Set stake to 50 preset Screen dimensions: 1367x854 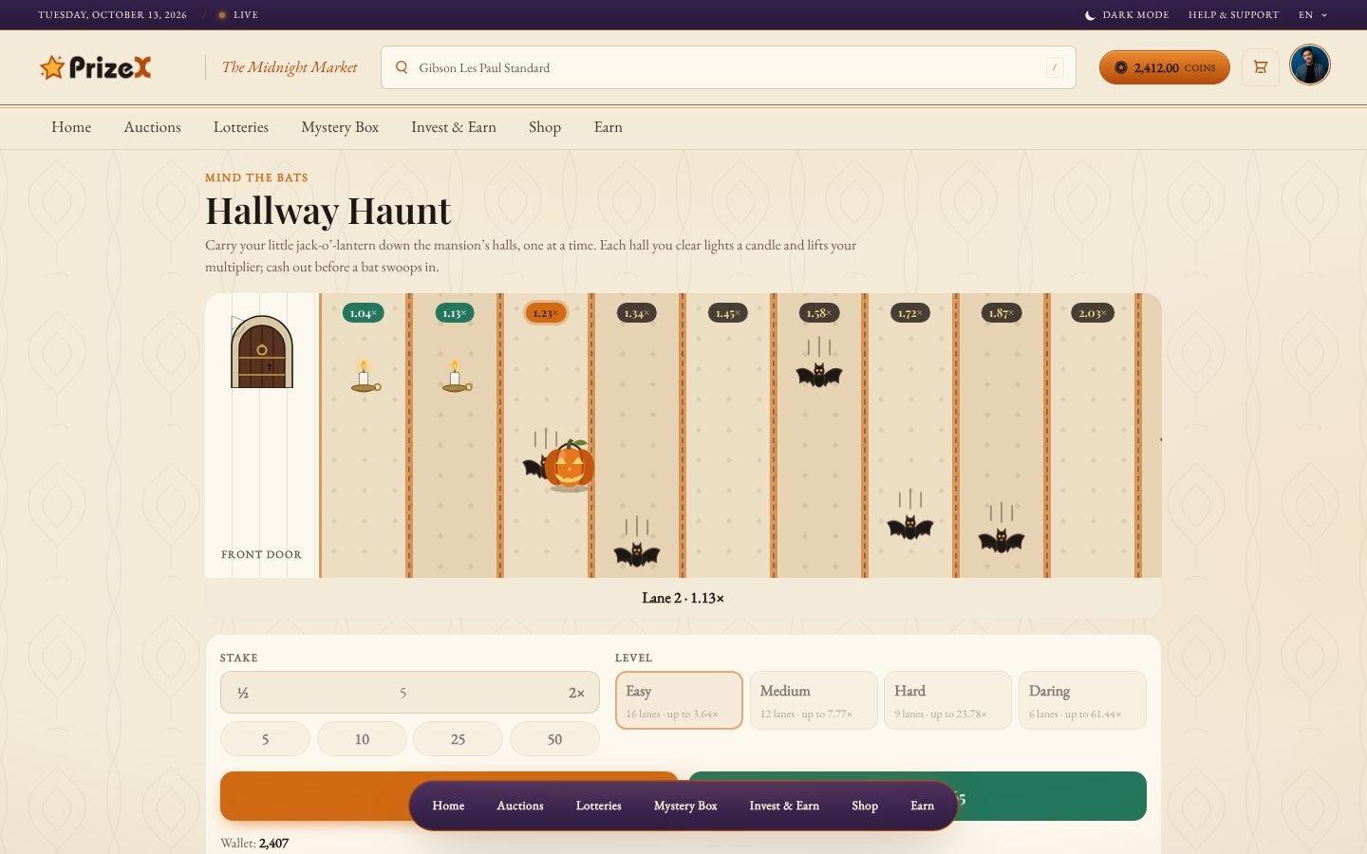[554, 739]
